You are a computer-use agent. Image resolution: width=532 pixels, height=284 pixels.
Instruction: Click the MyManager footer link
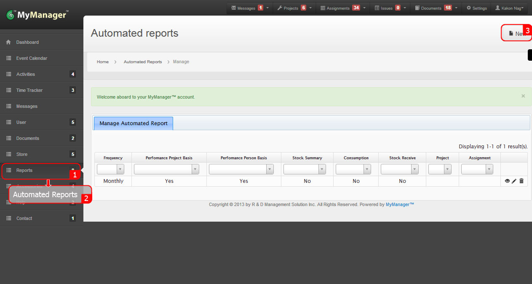click(398, 204)
